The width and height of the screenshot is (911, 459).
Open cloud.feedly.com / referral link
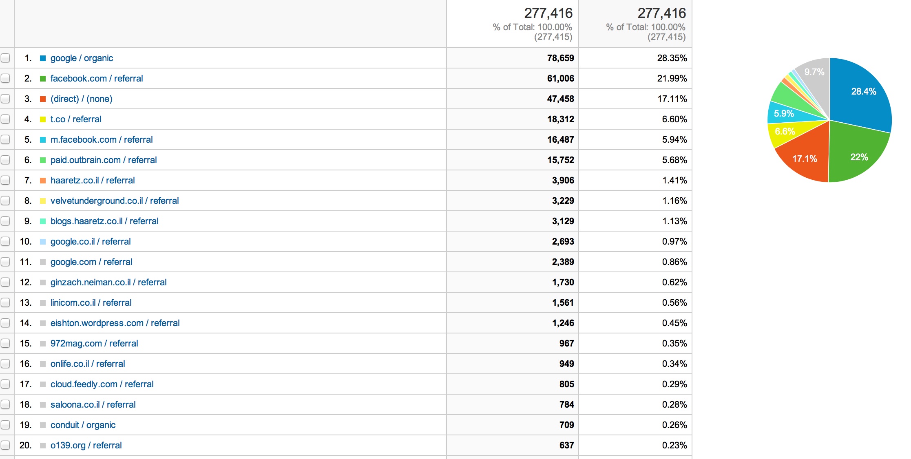pyautogui.click(x=102, y=384)
